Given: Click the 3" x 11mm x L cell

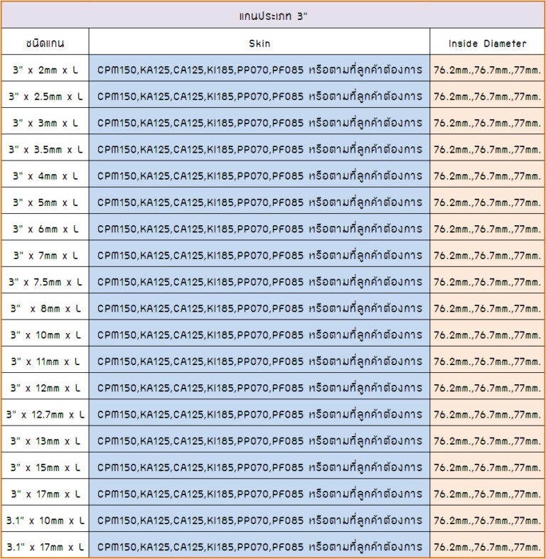Looking at the screenshot, I should (45, 359).
